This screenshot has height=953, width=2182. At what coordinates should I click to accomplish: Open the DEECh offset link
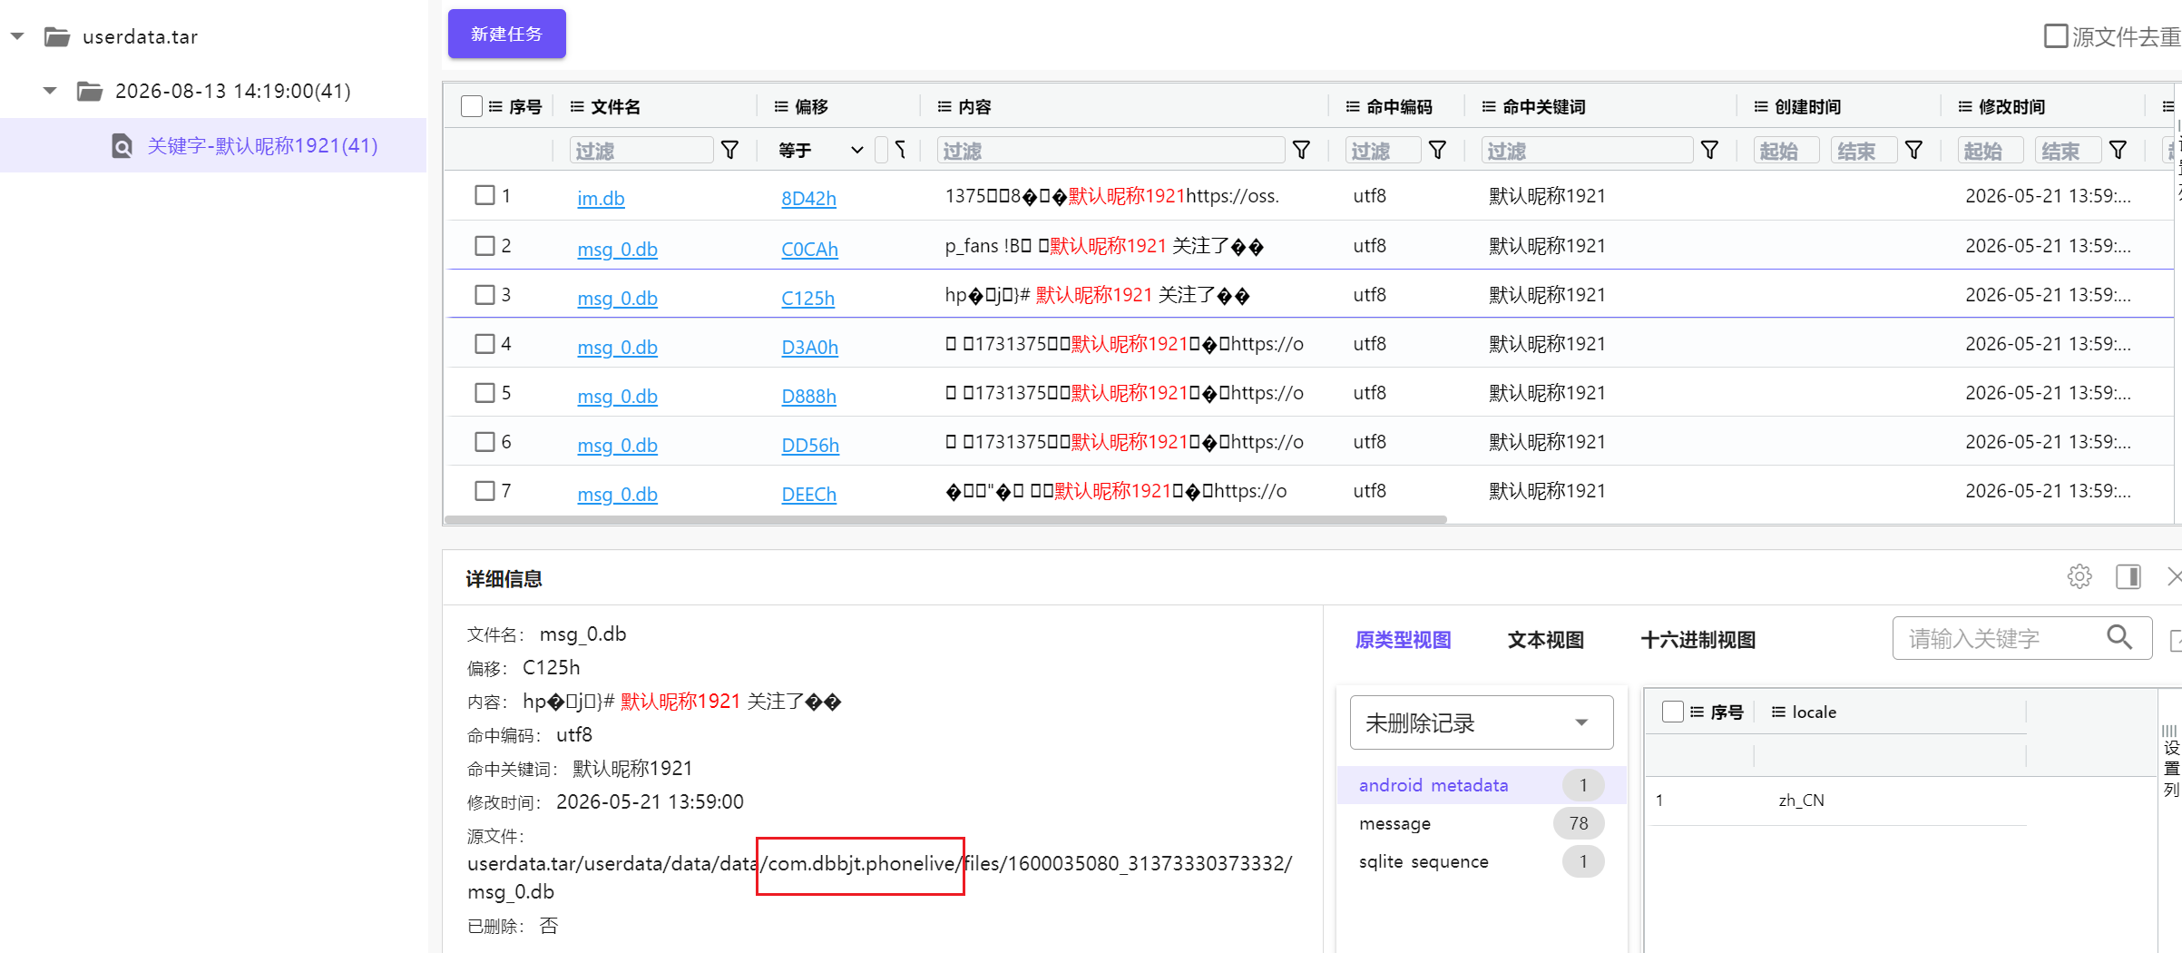tap(808, 494)
